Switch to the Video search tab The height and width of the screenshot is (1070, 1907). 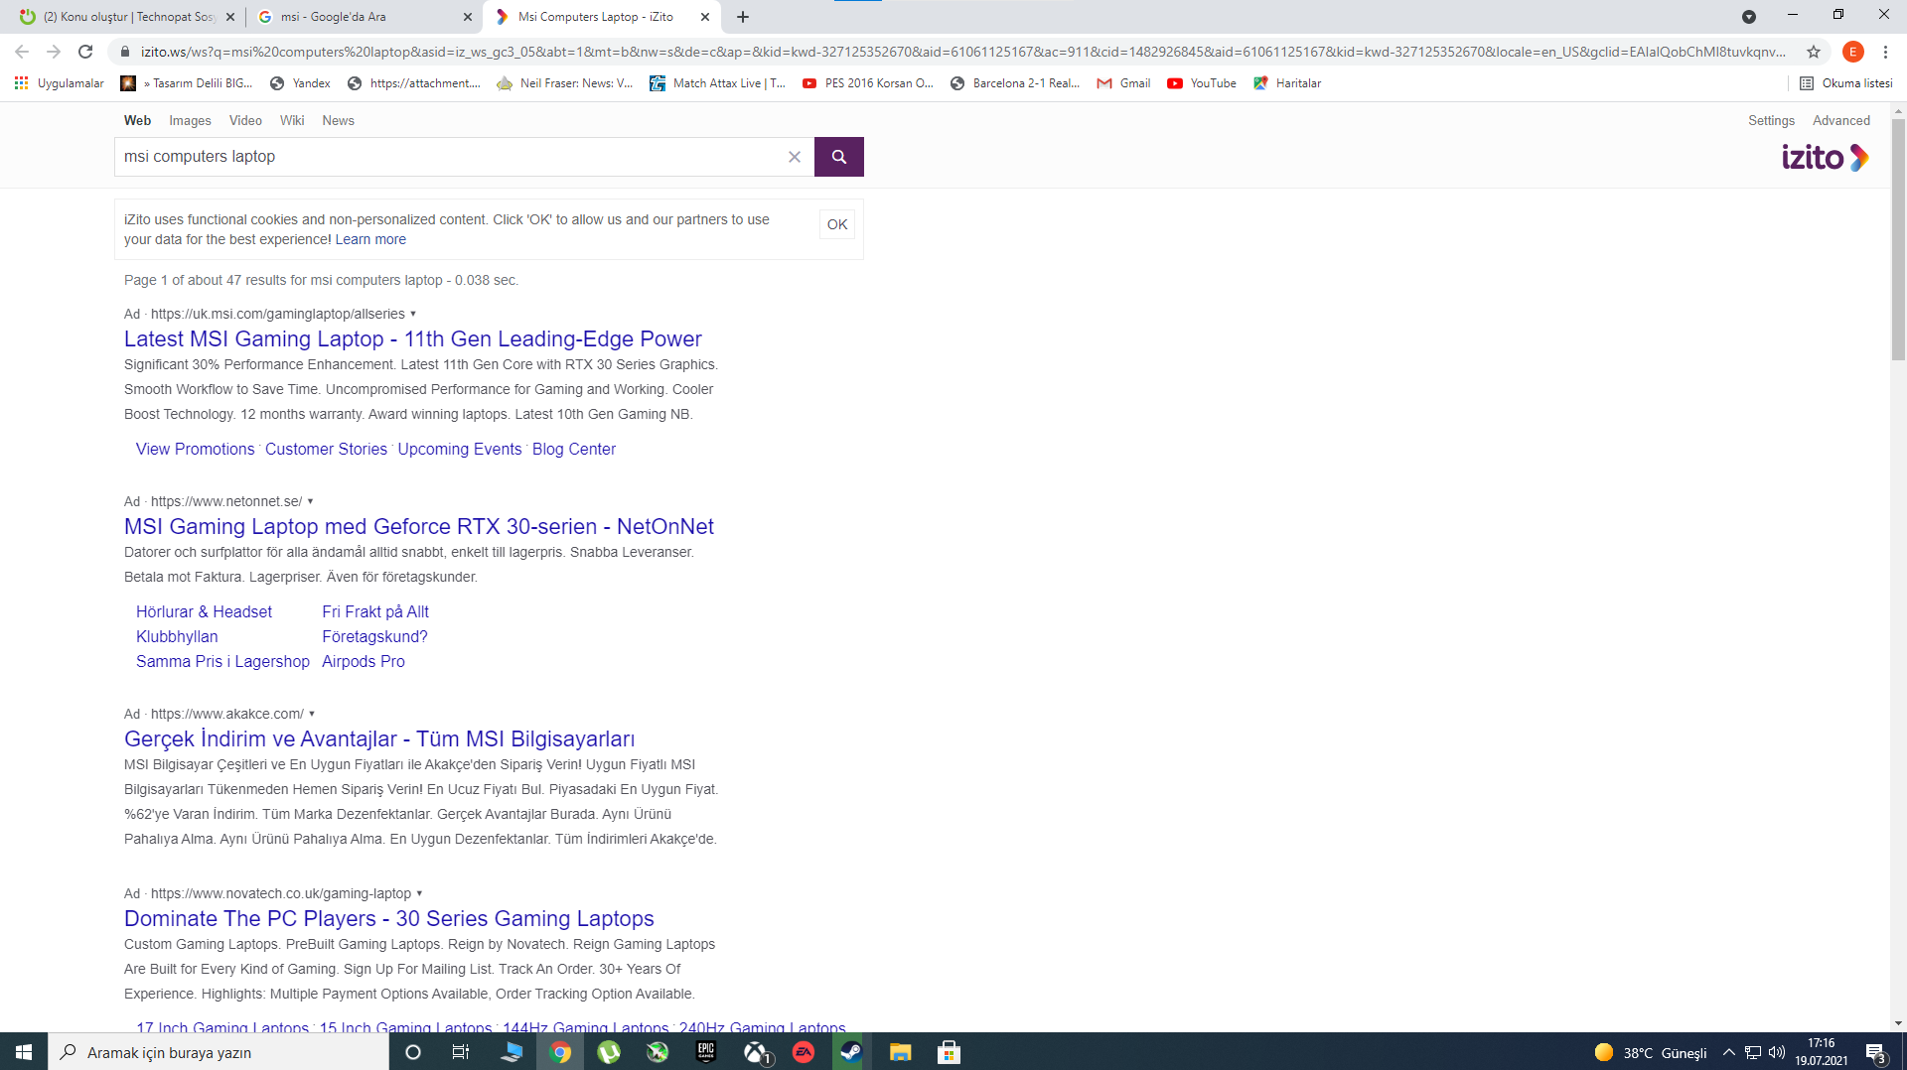pos(245,120)
